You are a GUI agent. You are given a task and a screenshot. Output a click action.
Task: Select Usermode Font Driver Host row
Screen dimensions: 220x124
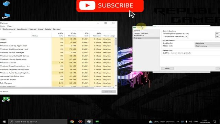pyautogui.click(x=57, y=76)
